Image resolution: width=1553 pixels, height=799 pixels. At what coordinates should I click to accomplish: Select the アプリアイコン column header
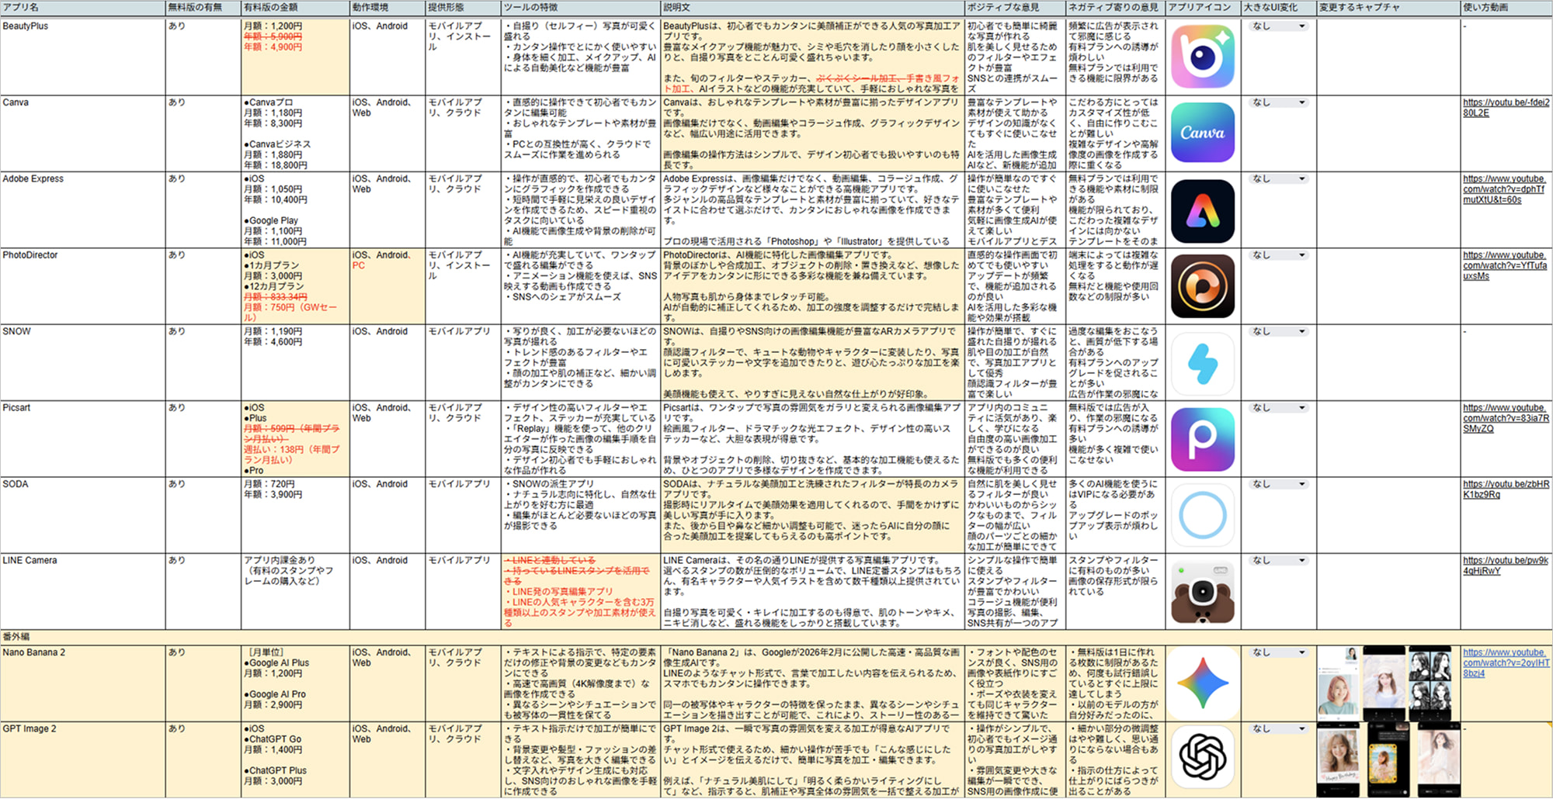click(1203, 8)
